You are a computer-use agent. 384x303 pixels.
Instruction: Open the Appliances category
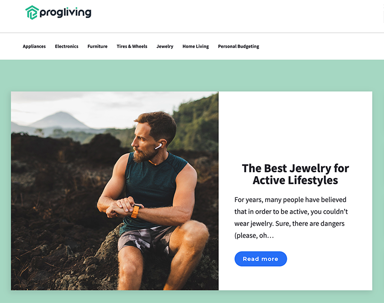(34, 46)
